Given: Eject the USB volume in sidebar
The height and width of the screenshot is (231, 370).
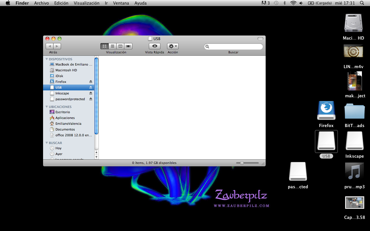Looking at the screenshot, I should 91,87.
